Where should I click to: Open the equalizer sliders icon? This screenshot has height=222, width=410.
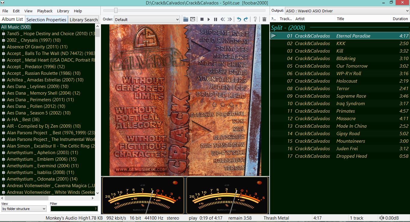point(193,19)
